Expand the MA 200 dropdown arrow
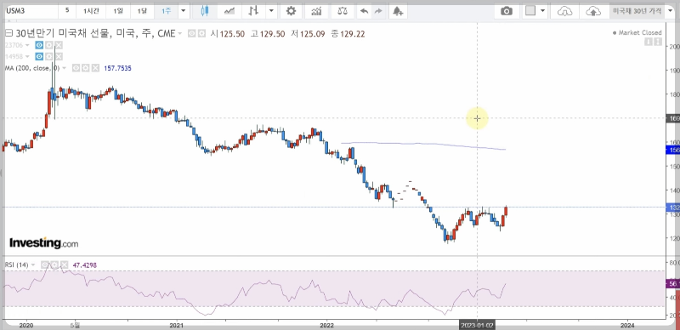680x330 pixels. 65,68
